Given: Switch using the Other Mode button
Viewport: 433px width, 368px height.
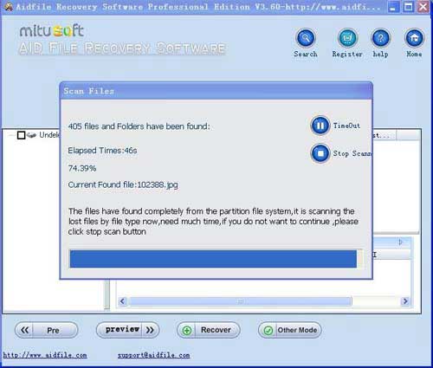Looking at the screenshot, I should click(x=290, y=330).
